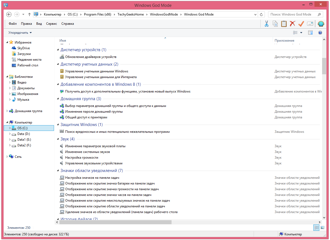The height and width of the screenshot is (240, 330).
Task: Click the Cut scissors toolbar icon
Action: click(266, 24)
